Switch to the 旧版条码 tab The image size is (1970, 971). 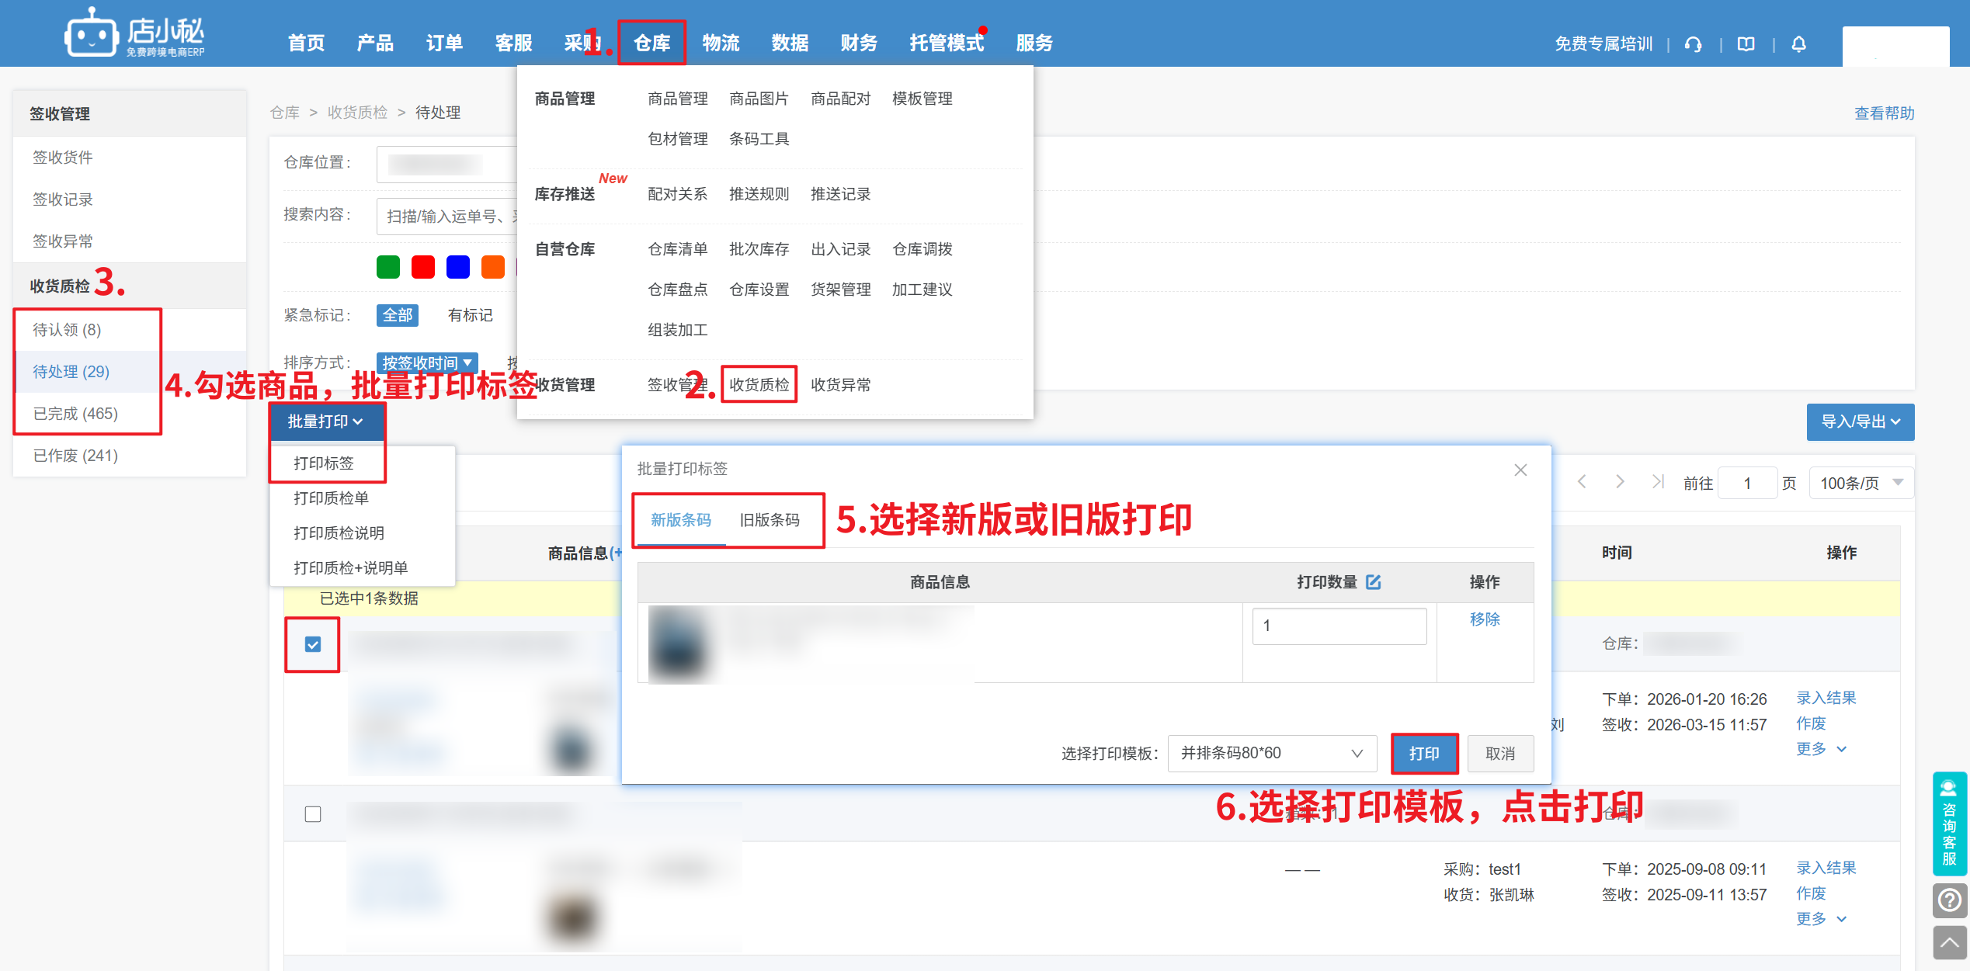tap(769, 520)
